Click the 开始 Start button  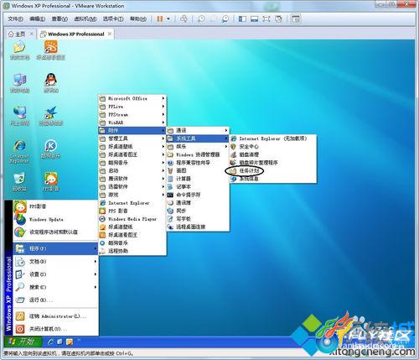point(23,342)
